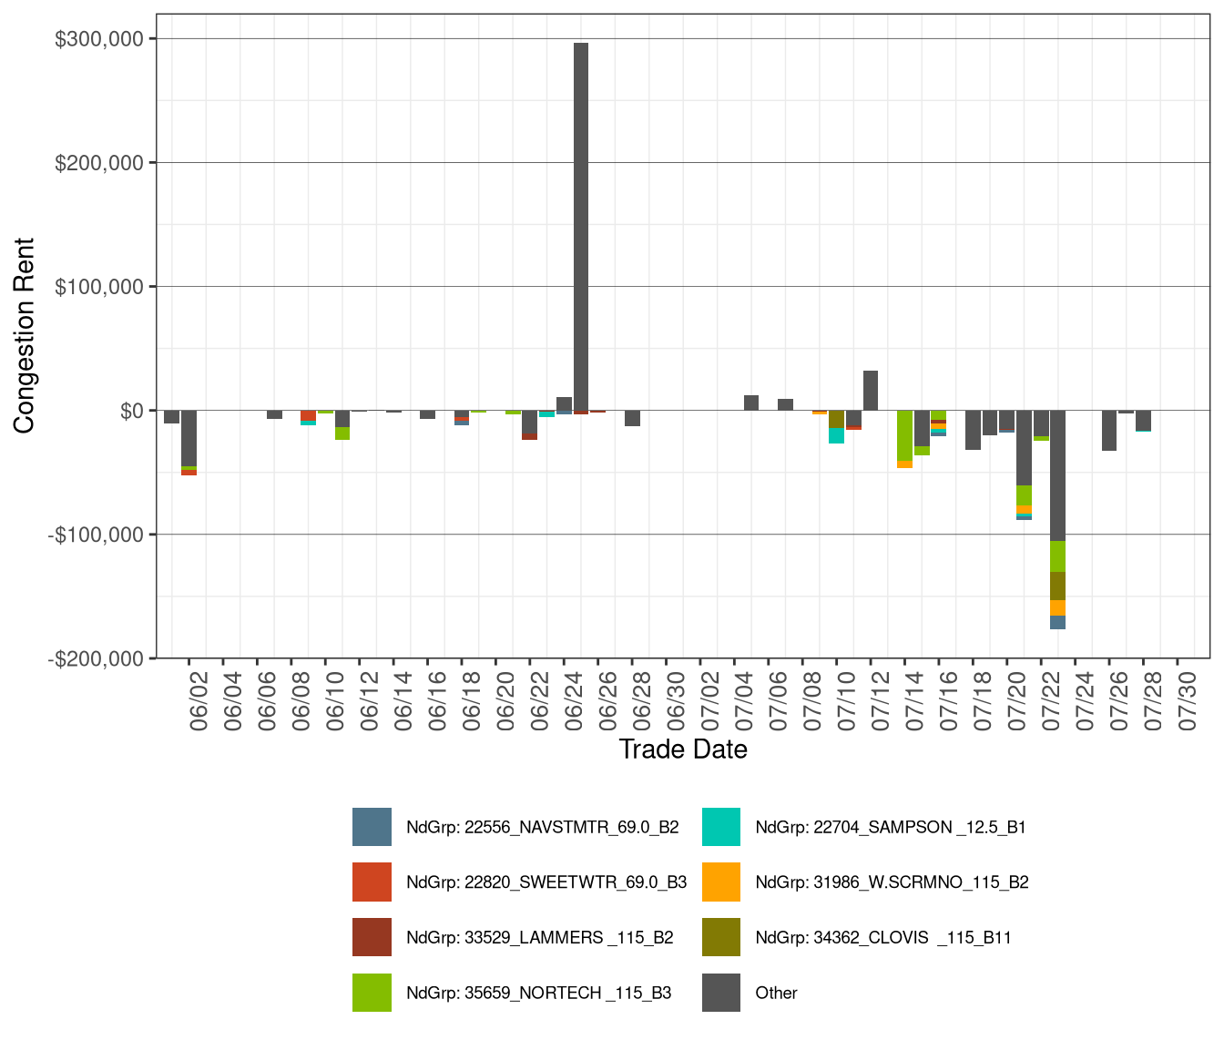This screenshot has width=1224, height=1040.
Task: Click the Other gray legend swatch
Action: pos(721,993)
